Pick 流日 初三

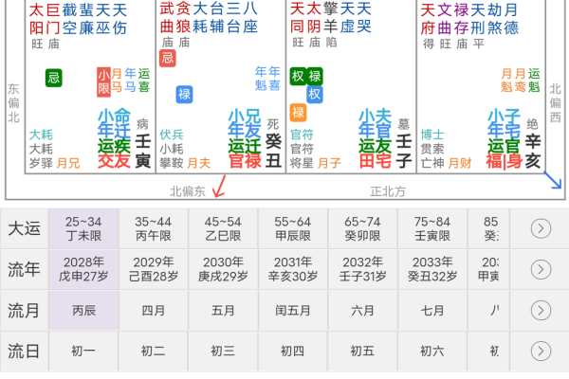coord(223,352)
